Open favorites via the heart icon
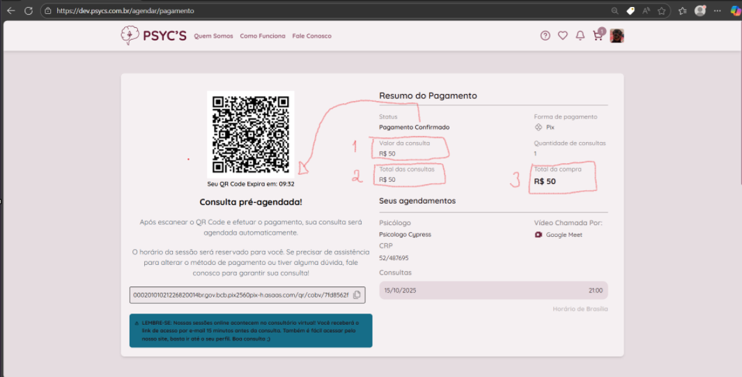Image resolution: width=742 pixels, height=377 pixels. 562,36
